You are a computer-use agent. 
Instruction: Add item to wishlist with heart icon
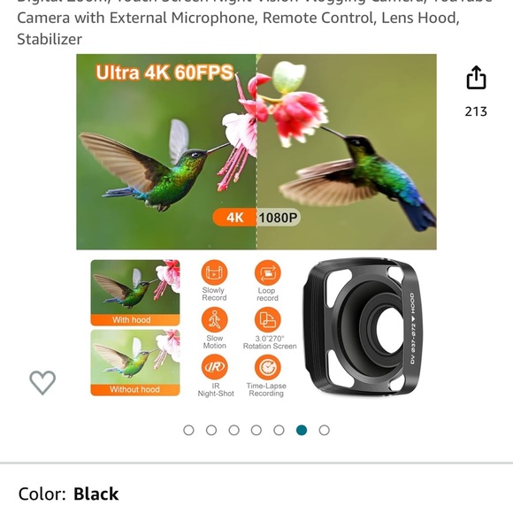42,382
